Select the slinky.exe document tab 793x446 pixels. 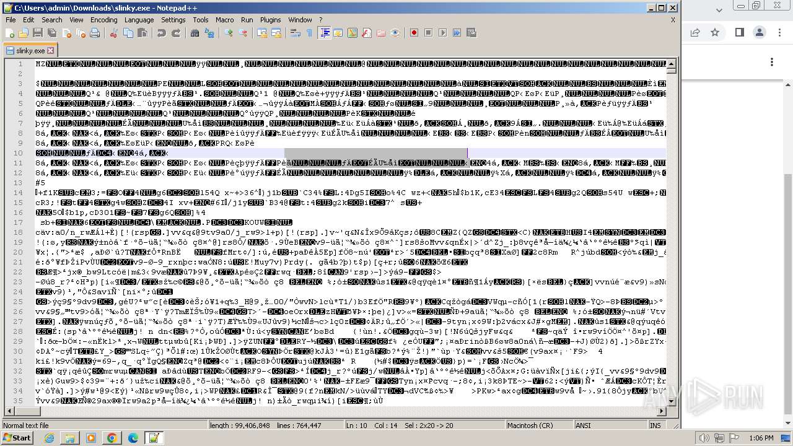pyautogui.click(x=30, y=51)
